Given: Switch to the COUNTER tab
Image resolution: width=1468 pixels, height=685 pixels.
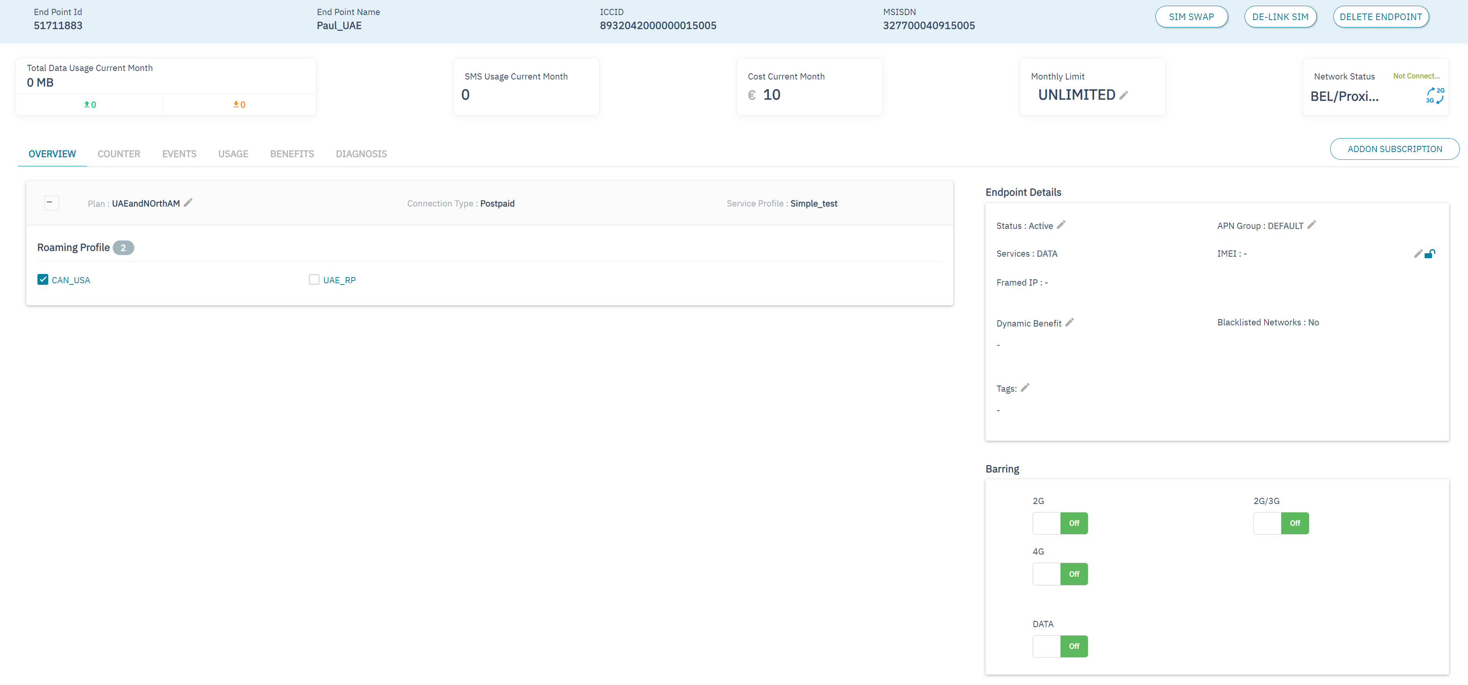Looking at the screenshot, I should pyautogui.click(x=118, y=154).
